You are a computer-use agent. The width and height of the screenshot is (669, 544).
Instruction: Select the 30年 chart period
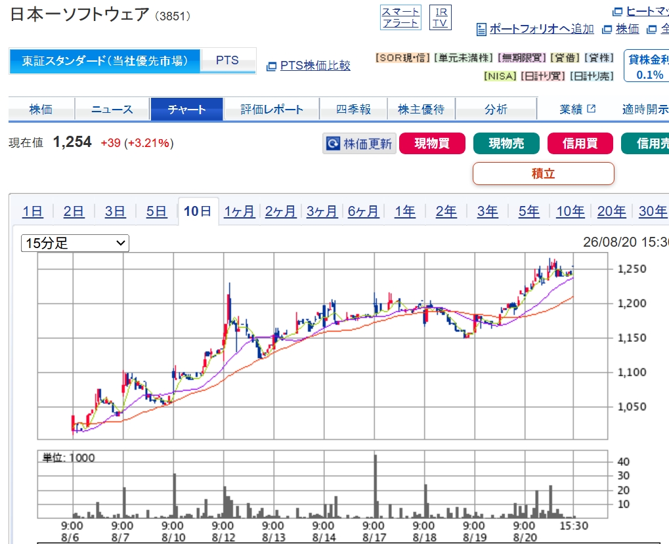653,211
